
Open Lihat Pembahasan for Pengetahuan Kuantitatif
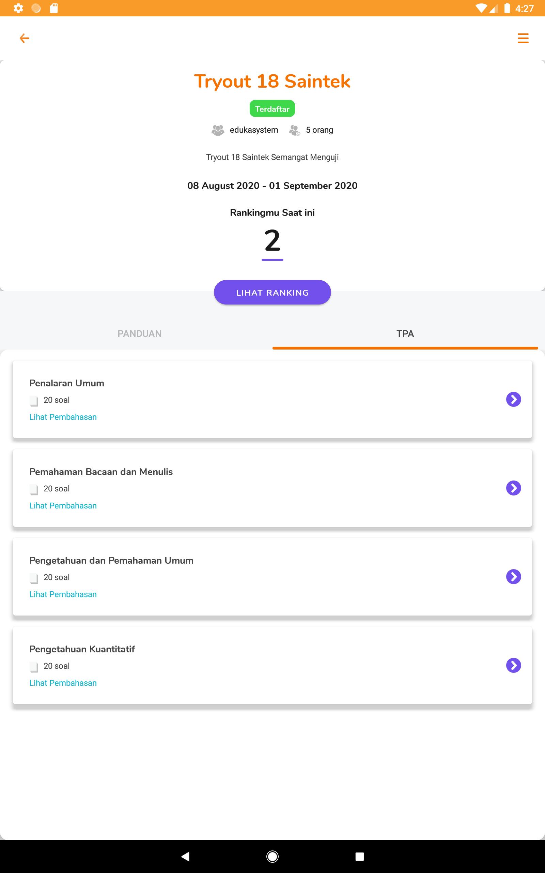point(63,683)
